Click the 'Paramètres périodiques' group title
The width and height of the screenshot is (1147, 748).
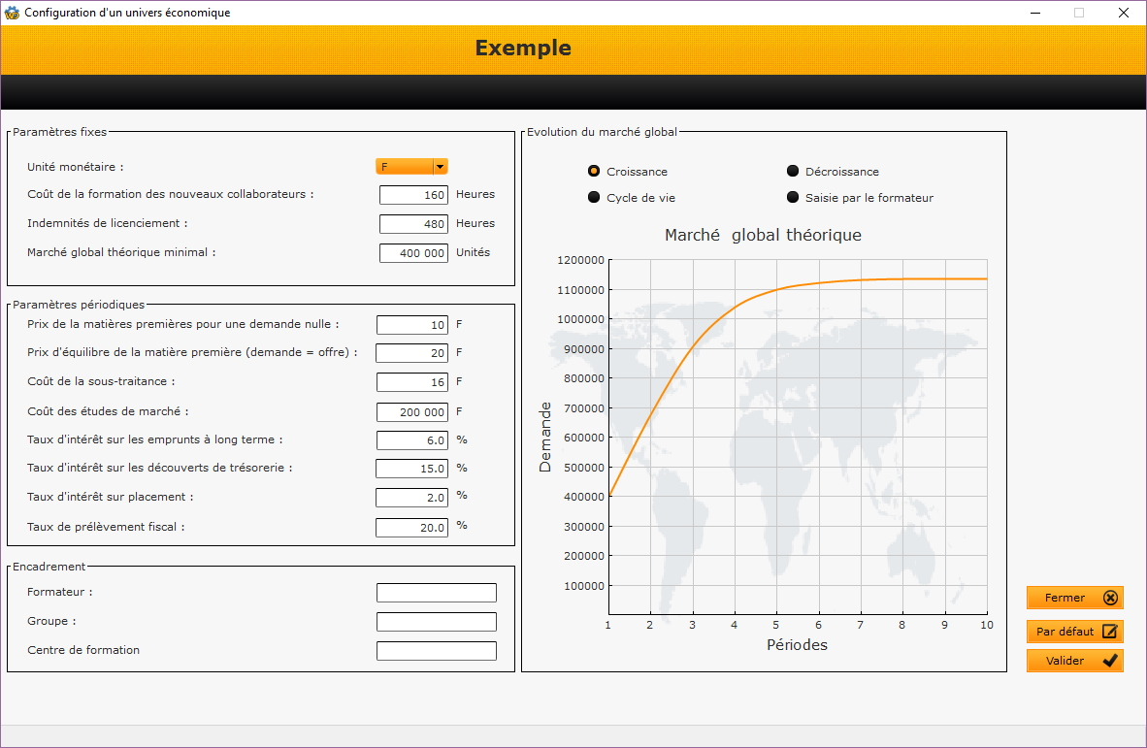pos(79,305)
